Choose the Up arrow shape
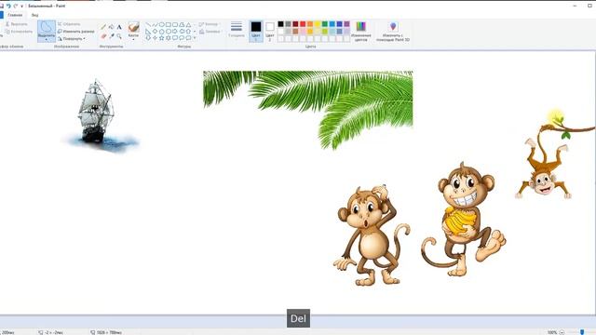 coord(188,31)
